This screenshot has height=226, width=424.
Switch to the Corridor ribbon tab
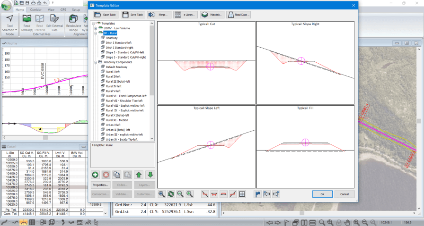click(x=35, y=9)
